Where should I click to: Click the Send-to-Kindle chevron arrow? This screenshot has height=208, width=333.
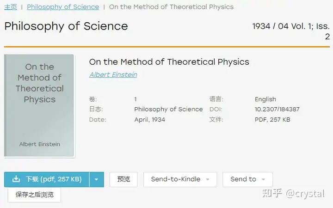tap(208, 179)
